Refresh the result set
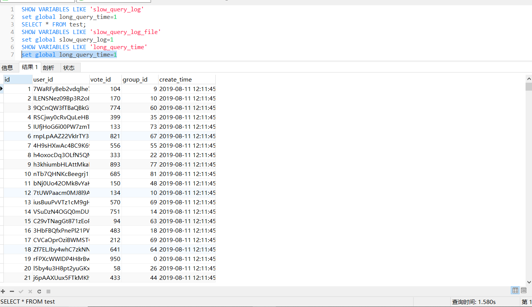The height and width of the screenshot is (307, 532). [x=39, y=292]
